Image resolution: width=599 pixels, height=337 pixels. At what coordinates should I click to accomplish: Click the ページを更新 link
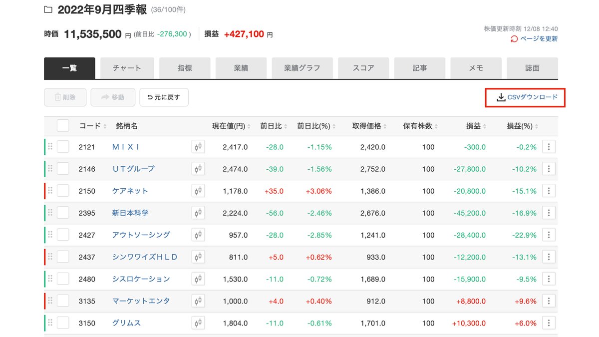(x=539, y=39)
